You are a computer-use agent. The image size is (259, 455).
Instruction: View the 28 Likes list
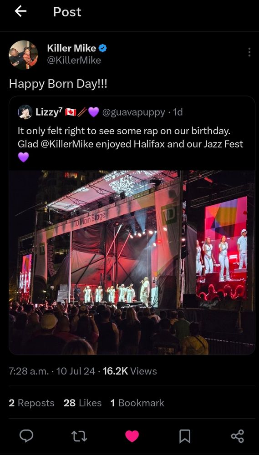pos(83,403)
